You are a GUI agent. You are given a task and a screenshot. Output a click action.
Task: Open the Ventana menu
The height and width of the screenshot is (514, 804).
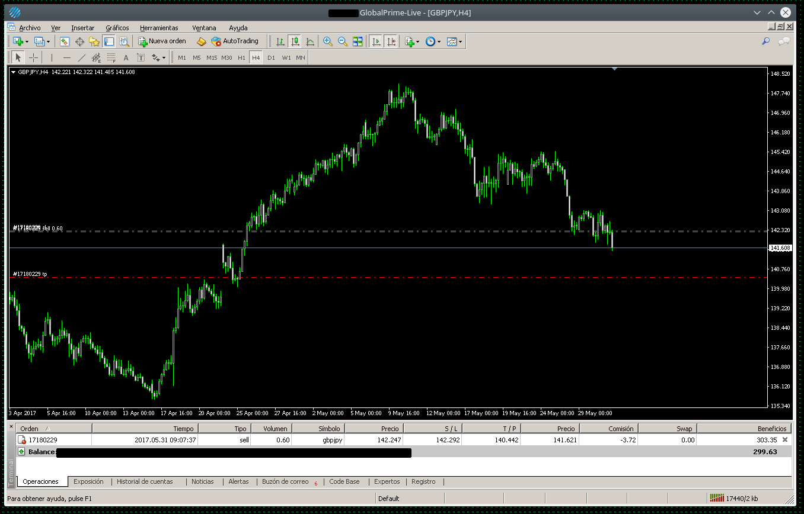tap(204, 27)
